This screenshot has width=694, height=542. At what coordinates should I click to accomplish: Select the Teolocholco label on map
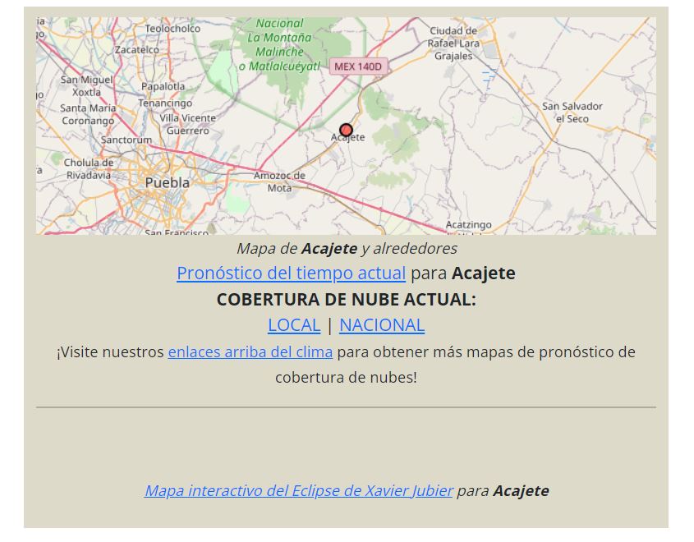tap(172, 29)
